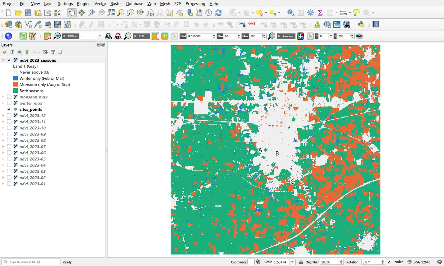Screen dimensions: 444x266
Task: Open the Python Console icon
Action: tap(361, 24)
